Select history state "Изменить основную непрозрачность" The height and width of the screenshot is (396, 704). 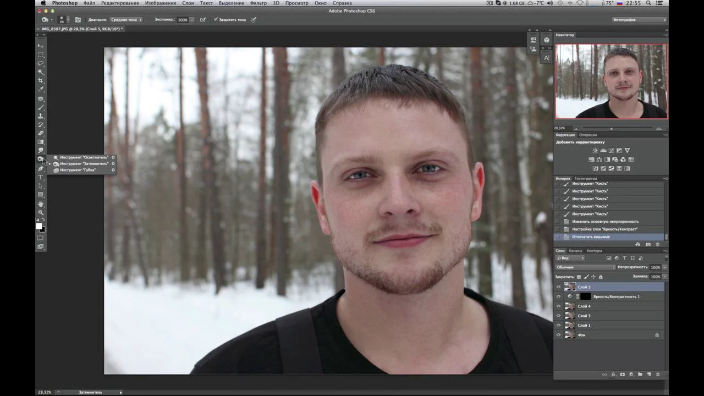pos(609,222)
